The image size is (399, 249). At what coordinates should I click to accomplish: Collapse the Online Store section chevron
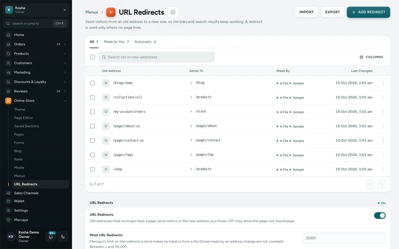pyautogui.click(x=65, y=101)
